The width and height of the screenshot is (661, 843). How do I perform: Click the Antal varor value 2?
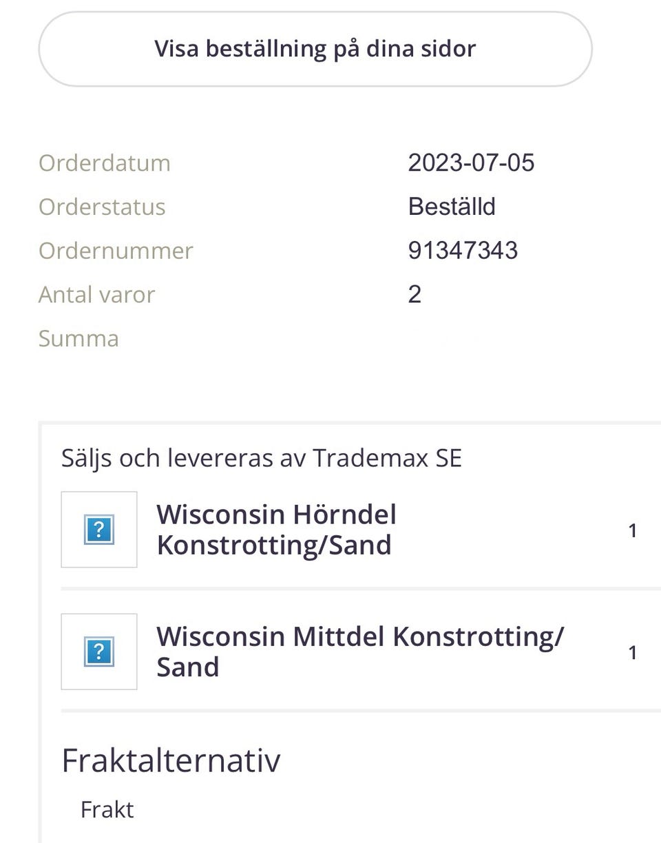pyautogui.click(x=415, y=295)
